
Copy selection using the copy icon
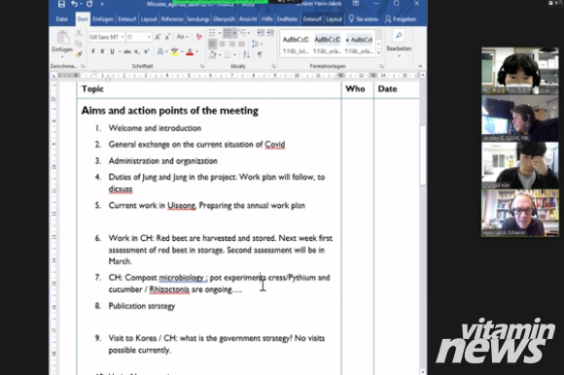79,44
